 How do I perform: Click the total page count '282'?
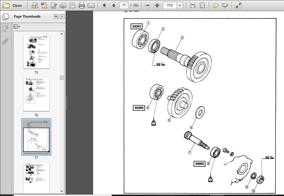136,5
